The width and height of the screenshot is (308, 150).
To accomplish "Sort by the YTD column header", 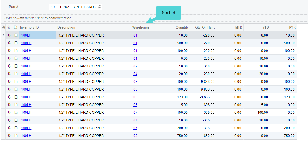I will coord(257,27).
